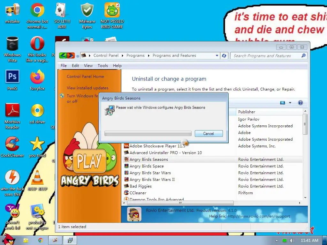Click View installed updates link
This screenshot has width=327, height=245.
pos(87,88)
